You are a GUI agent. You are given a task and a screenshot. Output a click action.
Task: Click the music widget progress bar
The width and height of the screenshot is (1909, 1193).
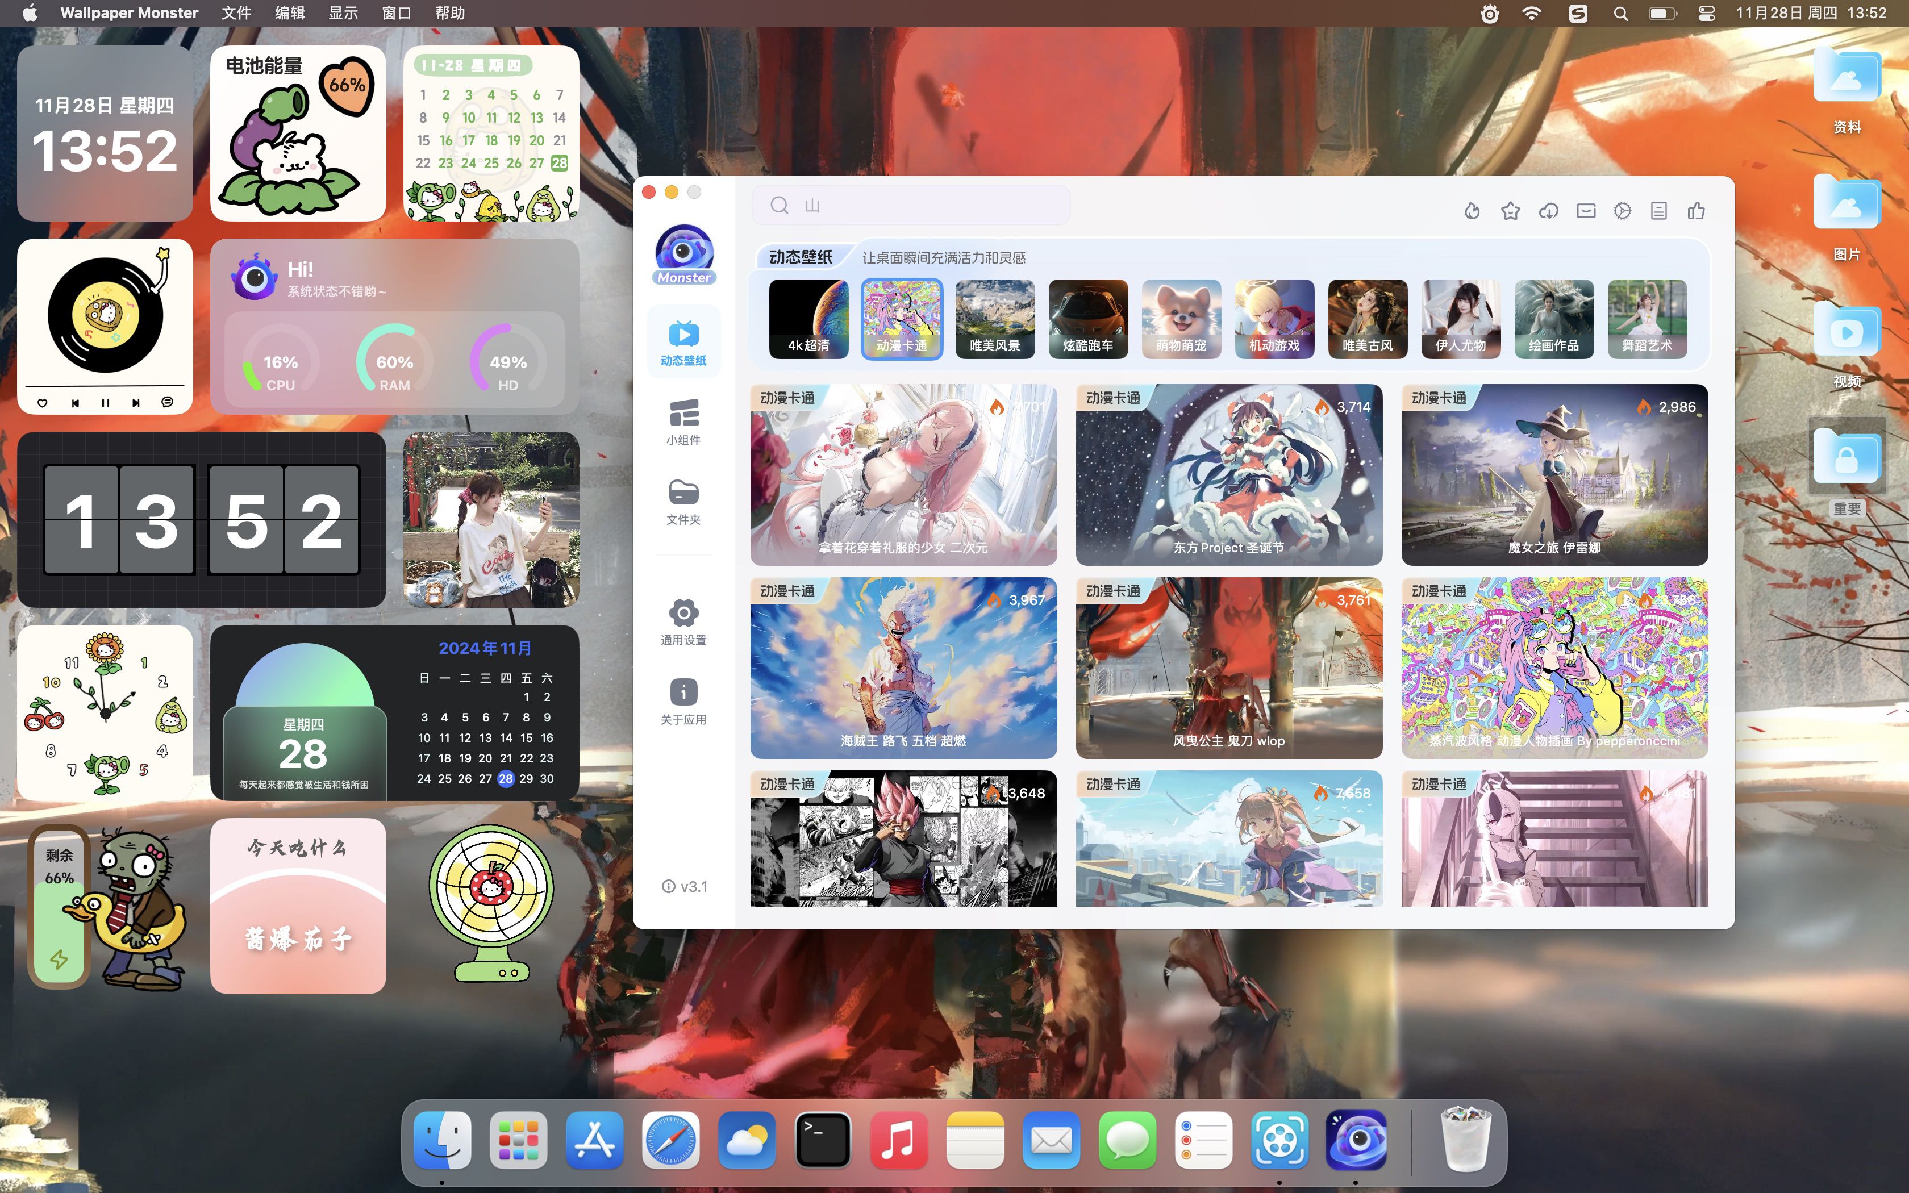click(x=105, y=386)
